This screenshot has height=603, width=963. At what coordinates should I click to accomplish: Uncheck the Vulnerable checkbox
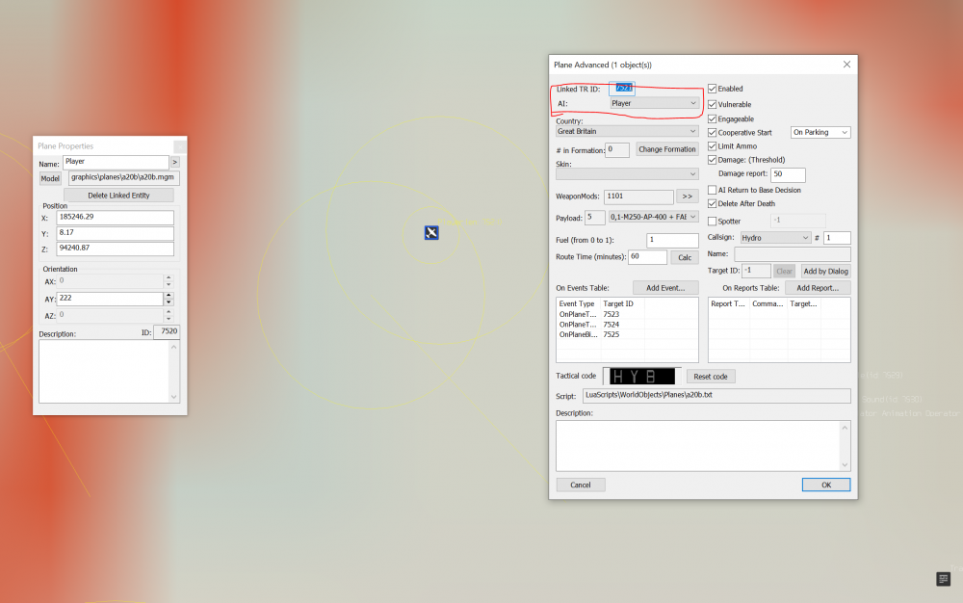point(713,104)
